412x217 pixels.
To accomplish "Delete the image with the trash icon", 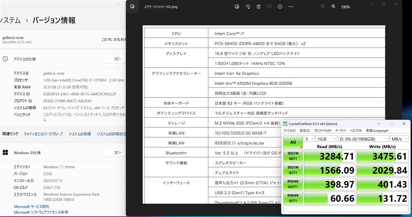I will [259, 6].
